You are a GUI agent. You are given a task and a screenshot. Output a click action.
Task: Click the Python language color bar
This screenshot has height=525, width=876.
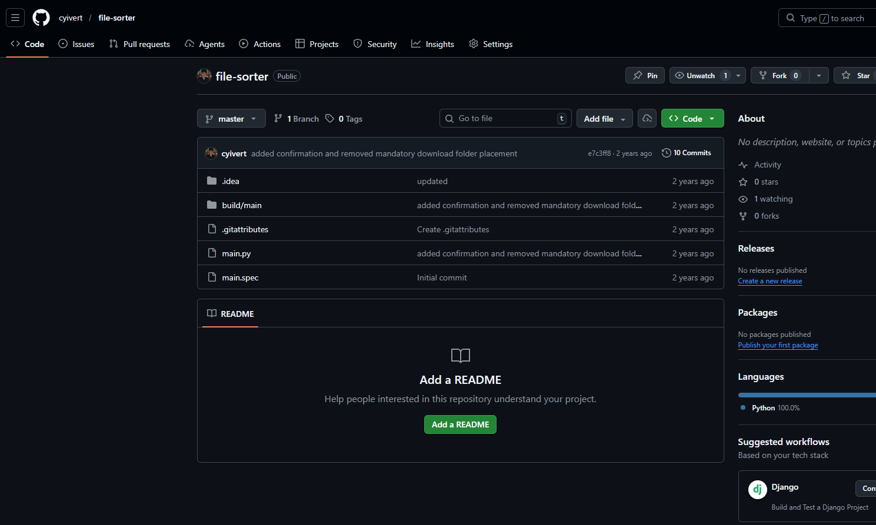coord(806,394)
